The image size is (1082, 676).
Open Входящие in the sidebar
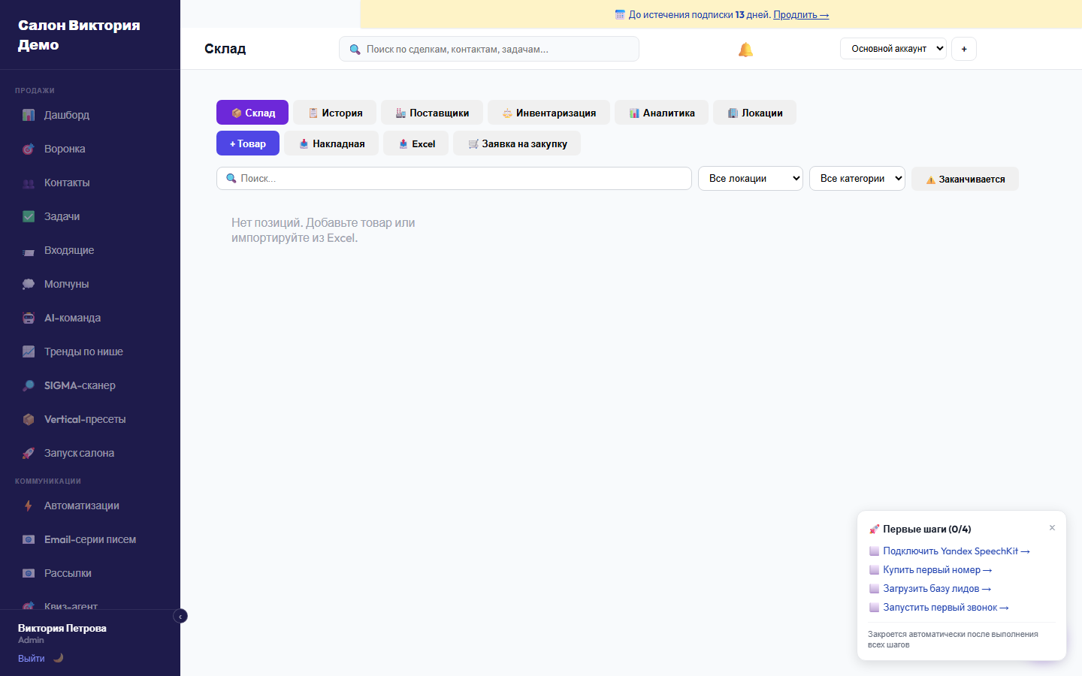pos(90,250)
